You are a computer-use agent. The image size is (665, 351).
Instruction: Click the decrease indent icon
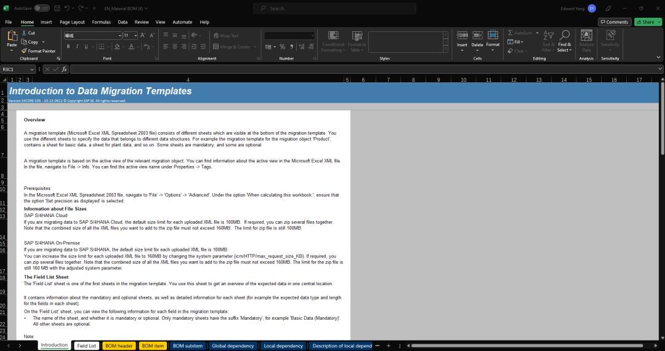pyautogui.click(x=194, y=47)
